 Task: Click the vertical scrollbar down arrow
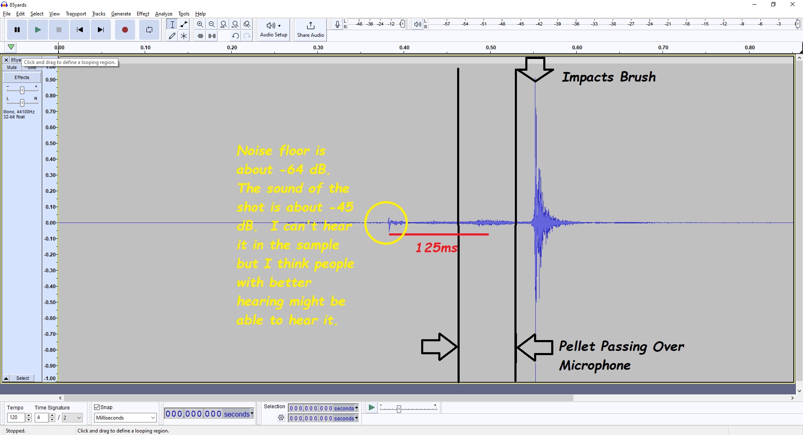click(799, 391)
